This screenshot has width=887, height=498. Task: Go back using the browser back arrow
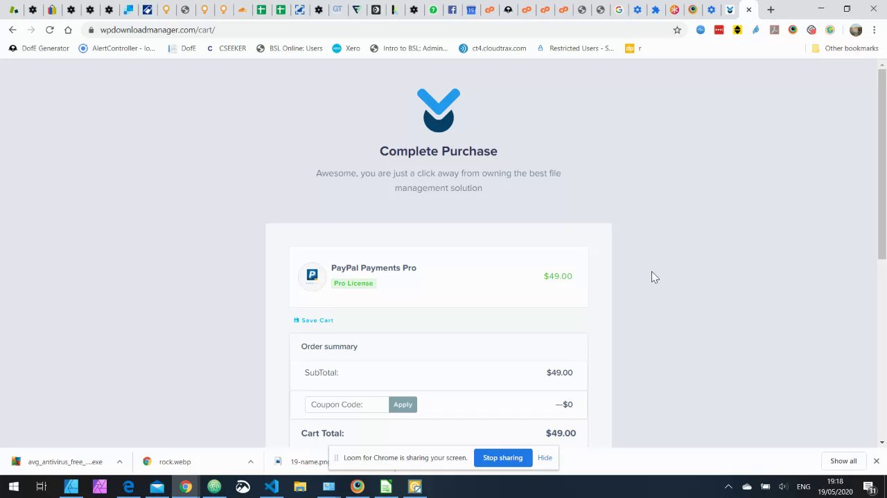coord(12,30)
